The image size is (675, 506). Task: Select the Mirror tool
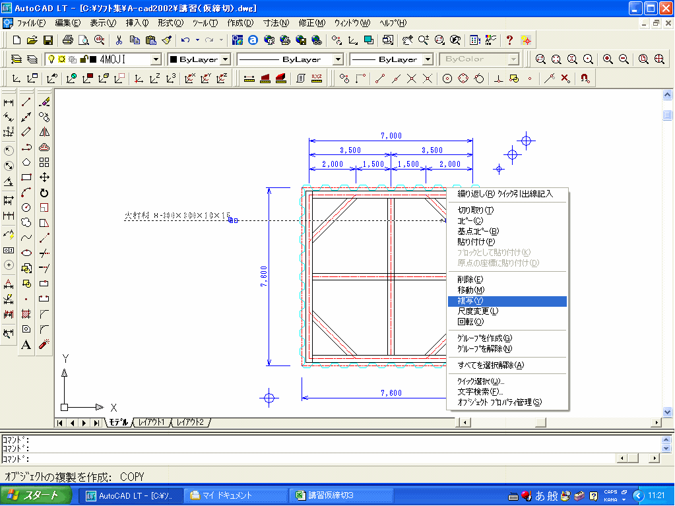click(44, 132)
